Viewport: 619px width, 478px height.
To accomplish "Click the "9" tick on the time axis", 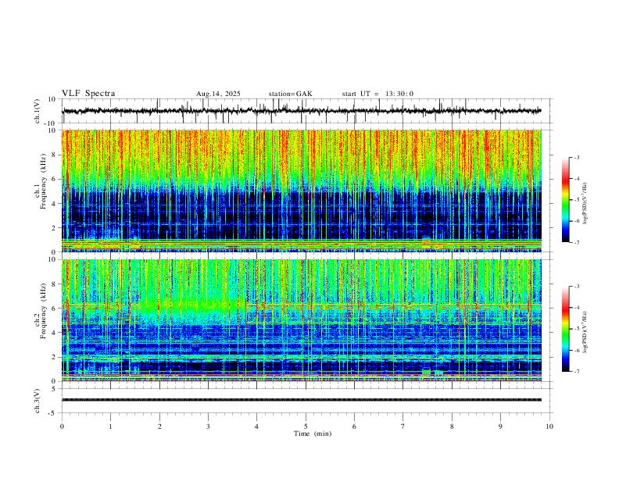I will point(500,426).
